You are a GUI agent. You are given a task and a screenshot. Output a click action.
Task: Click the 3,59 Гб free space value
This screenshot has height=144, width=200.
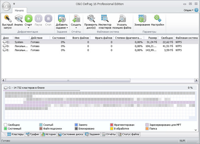[x=169, y=50]
